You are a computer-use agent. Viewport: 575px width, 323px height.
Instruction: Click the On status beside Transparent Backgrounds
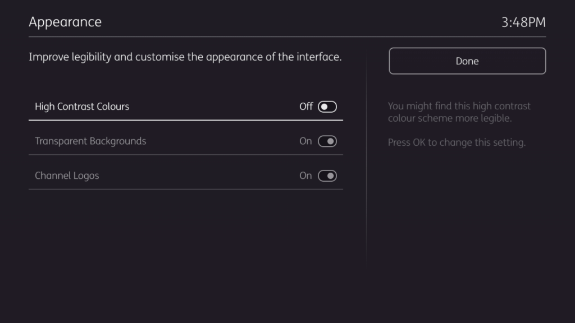tap(305, 141)
